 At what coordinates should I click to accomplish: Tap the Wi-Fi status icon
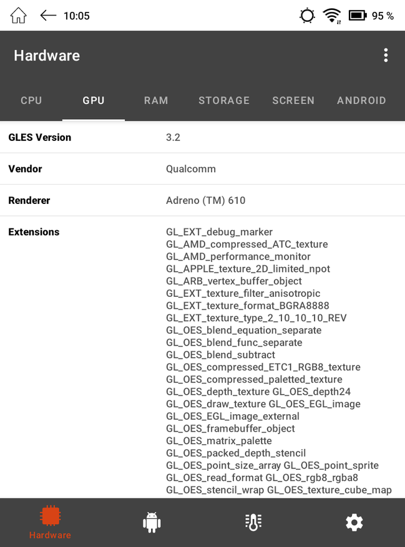pos(331,16)
